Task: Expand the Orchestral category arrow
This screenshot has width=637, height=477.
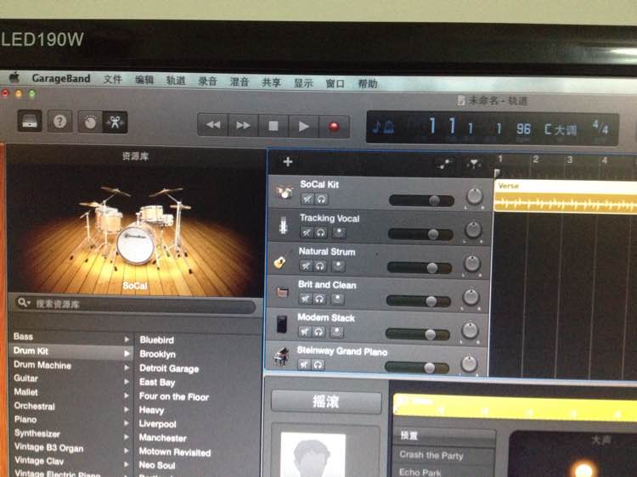Action: tap(127, 410)
